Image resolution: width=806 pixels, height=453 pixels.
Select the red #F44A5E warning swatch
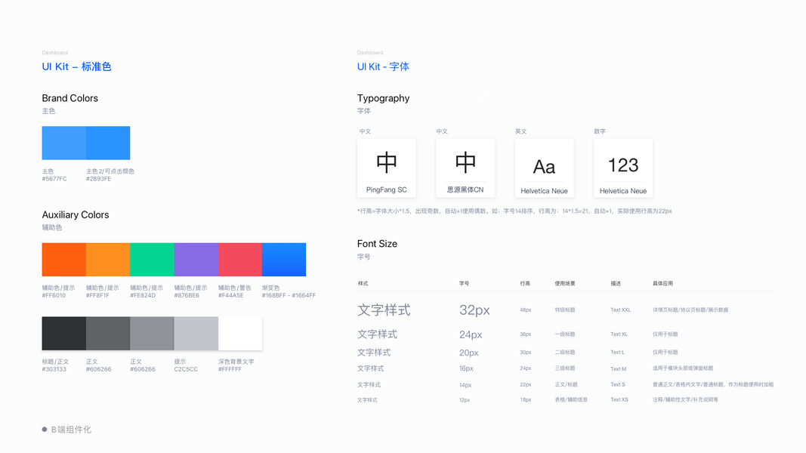(240, 260)
